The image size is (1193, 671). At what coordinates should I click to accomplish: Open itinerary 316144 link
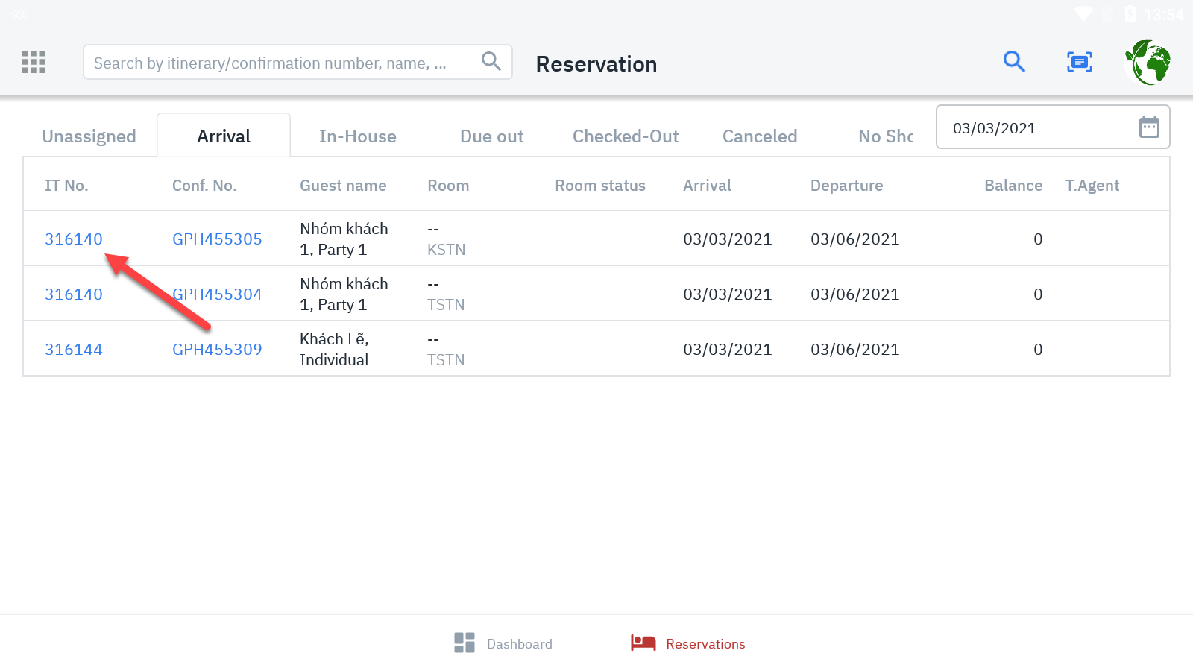pos(74,350)
